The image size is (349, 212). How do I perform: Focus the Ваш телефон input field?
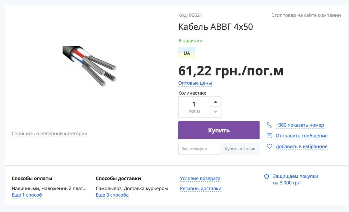(x=199, y=149)
